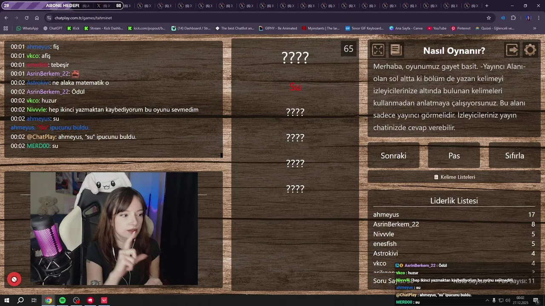Open the Ana Sayfa - Canva bookmark

click(406, 28)
